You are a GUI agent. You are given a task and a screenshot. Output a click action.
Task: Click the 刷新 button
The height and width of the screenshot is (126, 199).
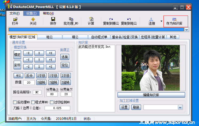[136, 107]
